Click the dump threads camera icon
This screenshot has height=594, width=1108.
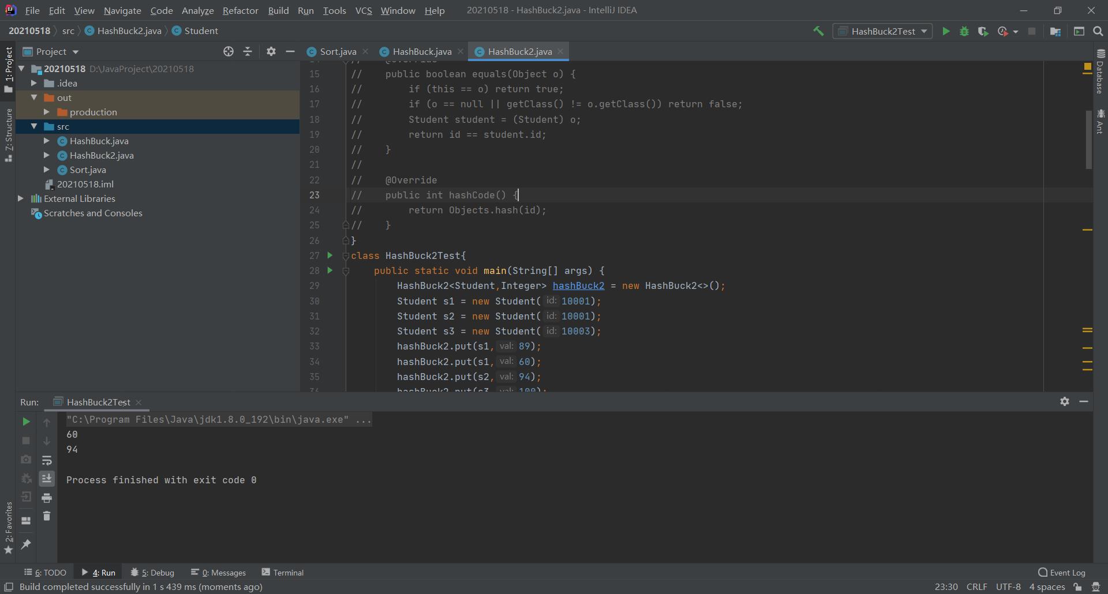point(26,460)
